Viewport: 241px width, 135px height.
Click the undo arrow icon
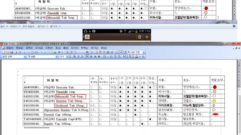[x=42, y=52]
